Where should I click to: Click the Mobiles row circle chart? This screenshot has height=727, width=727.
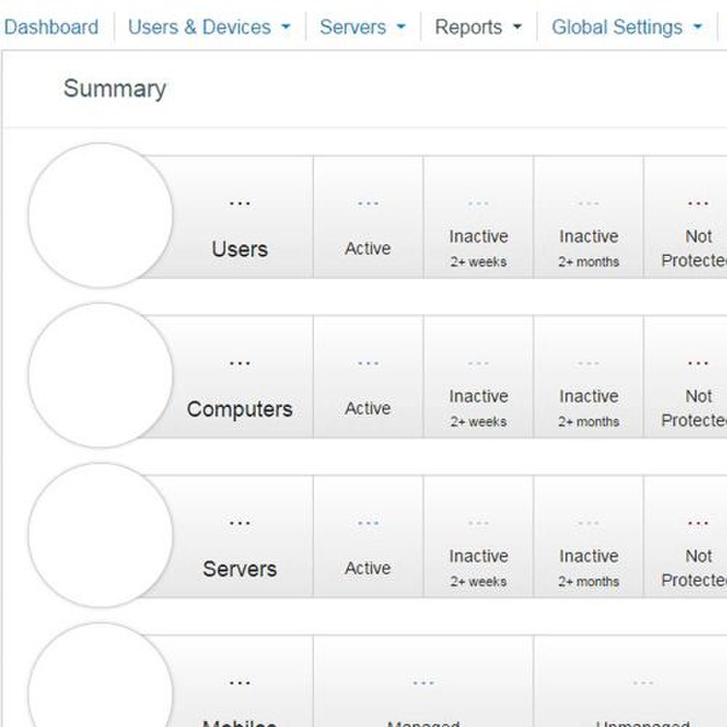pyautogui.click(x=100, y=675)
